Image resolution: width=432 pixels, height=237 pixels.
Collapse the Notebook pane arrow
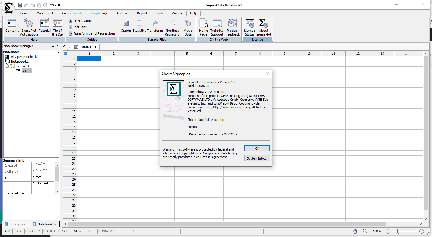click(58, 52)
